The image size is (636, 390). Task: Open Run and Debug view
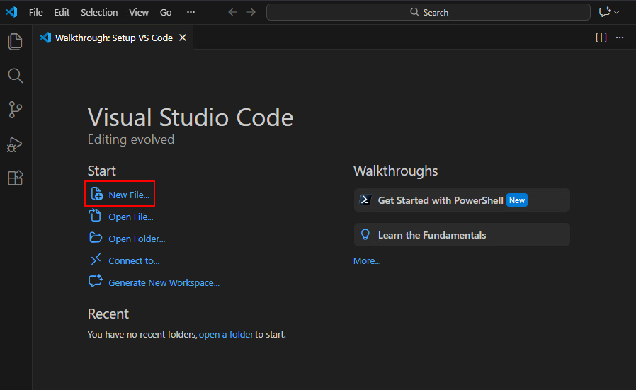pyautogui.click(x=15, y=144)
